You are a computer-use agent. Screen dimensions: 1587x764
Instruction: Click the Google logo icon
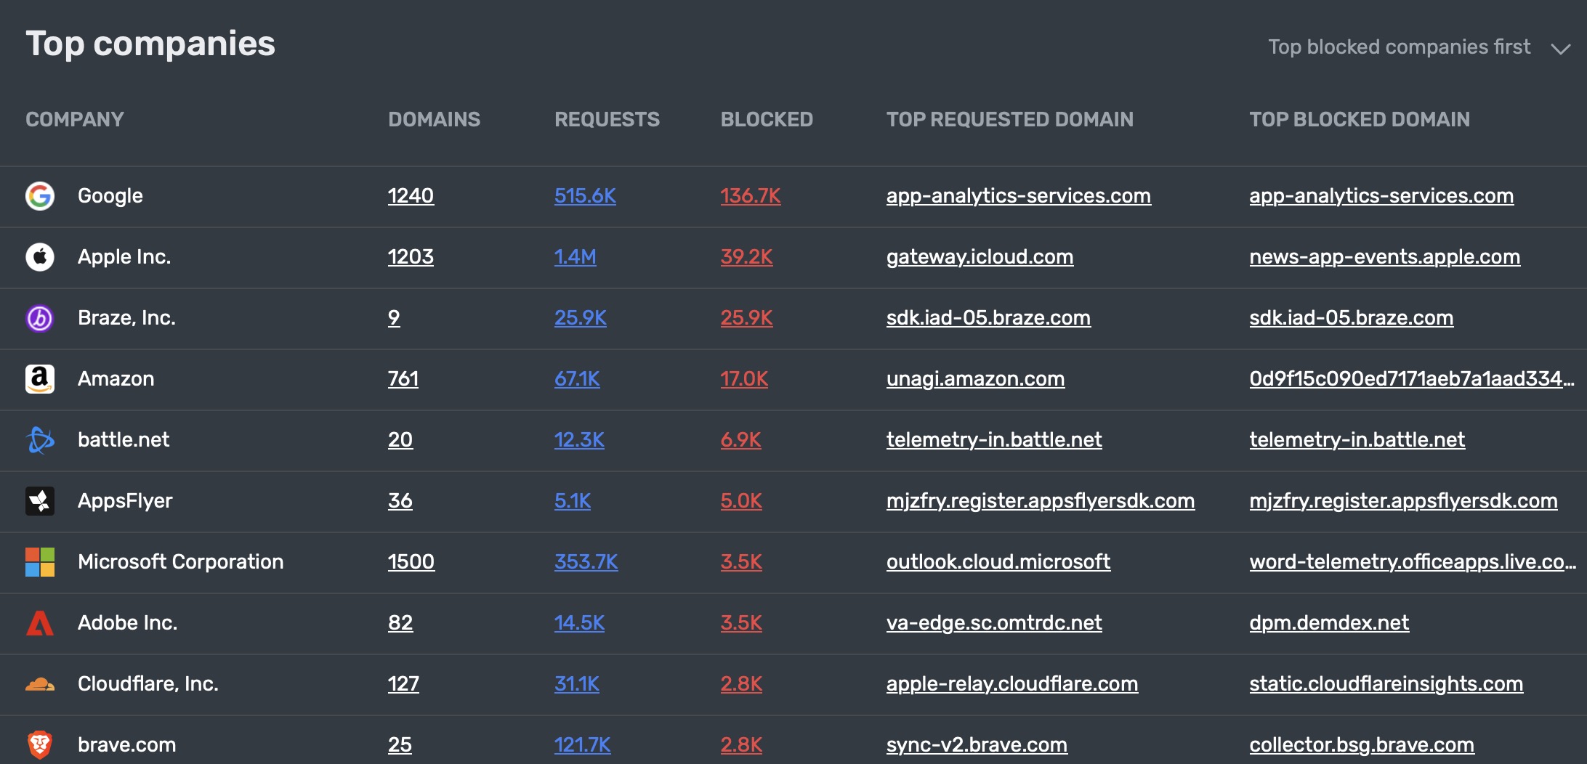click(40, 196)
